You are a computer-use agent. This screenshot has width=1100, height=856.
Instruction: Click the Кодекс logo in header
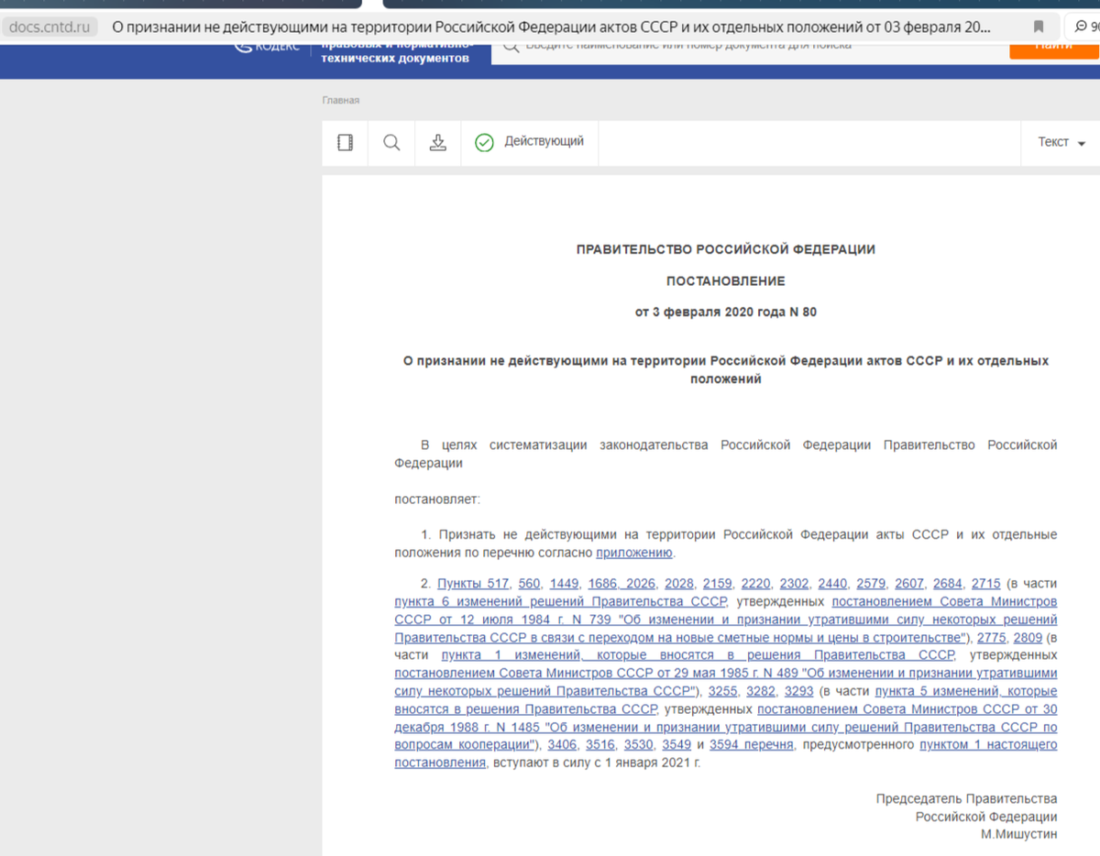point(268,46)
